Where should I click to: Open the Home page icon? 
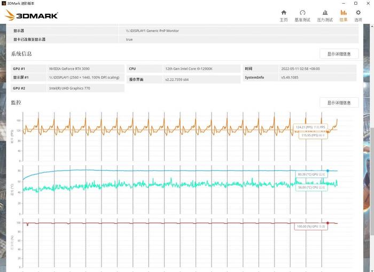coord(284,13)
